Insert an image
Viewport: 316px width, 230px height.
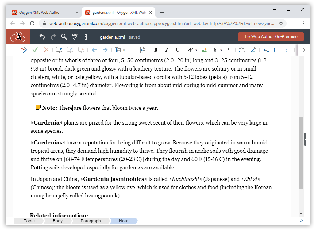(204, 50)
